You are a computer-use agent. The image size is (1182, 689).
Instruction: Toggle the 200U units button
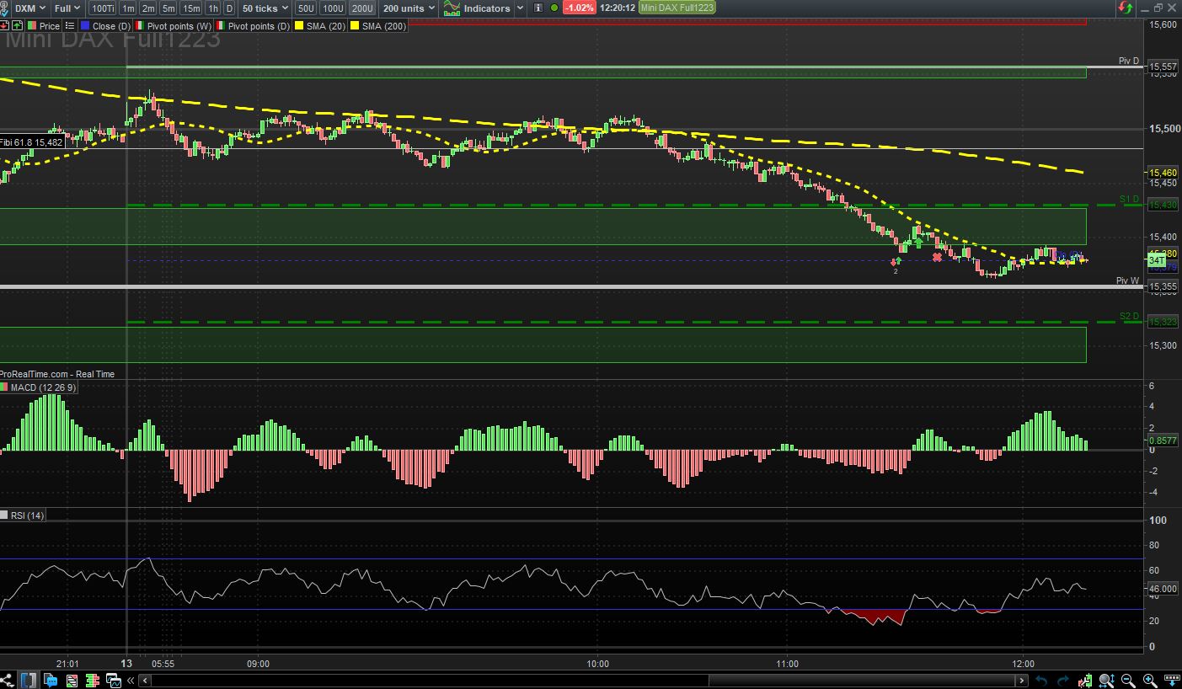click(362, 8)
